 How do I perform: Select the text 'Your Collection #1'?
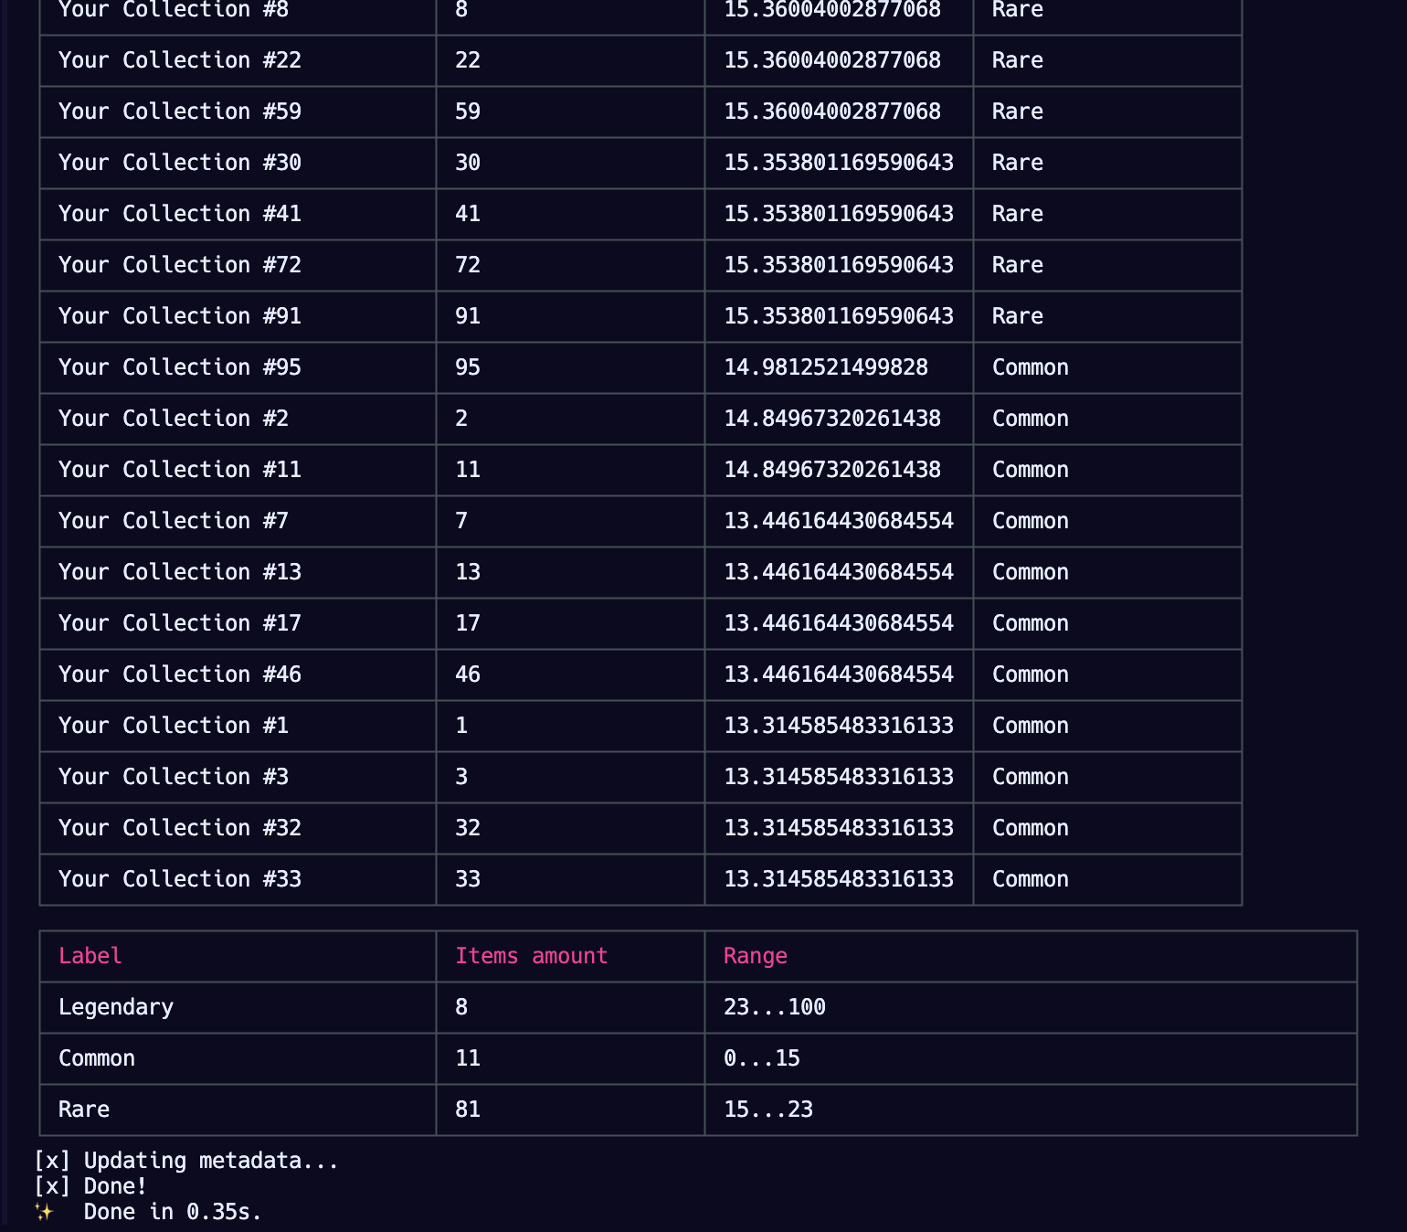pyautogui.click(x=174, y=726)
